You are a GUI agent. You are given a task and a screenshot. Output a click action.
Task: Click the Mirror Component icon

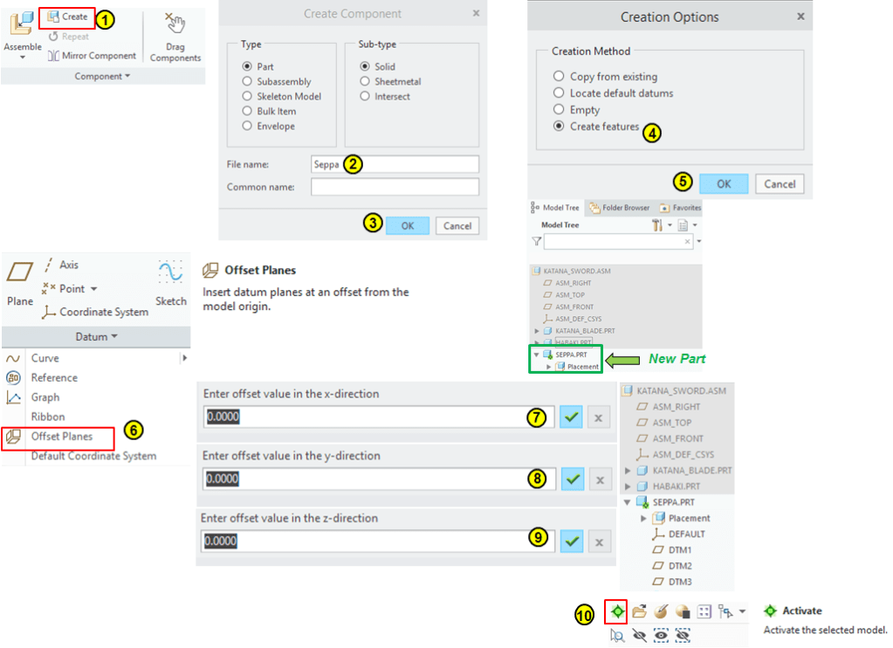pyautogui.click(x=53, y=56)
